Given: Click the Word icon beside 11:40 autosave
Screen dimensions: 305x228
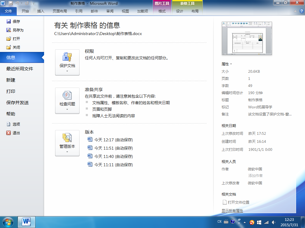Looking at the screenshot, I should pyautogui.click(x=90, y=156).
